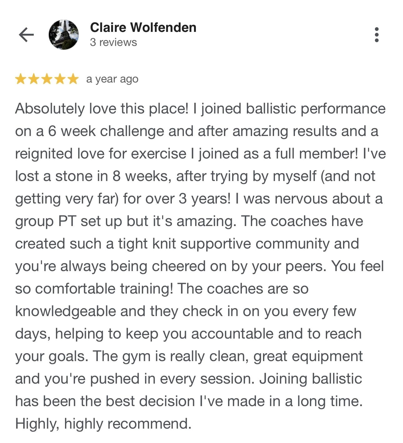Open Claire Wolfenden's profile name

tap(143, 28)
